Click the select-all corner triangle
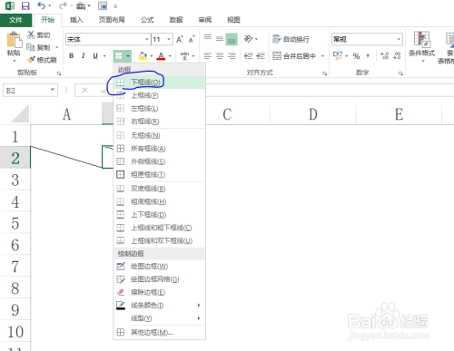 (20, 113)
